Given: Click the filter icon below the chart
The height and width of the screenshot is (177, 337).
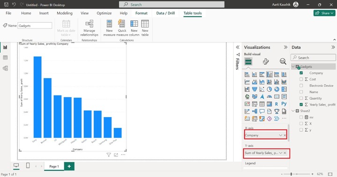Looking at the screenshot, I should coord(109,155).
